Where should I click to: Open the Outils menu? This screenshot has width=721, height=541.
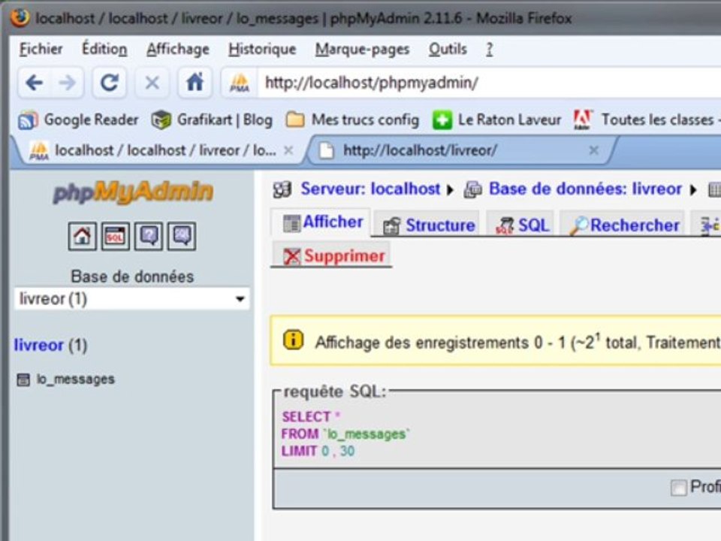pos(448,49)
